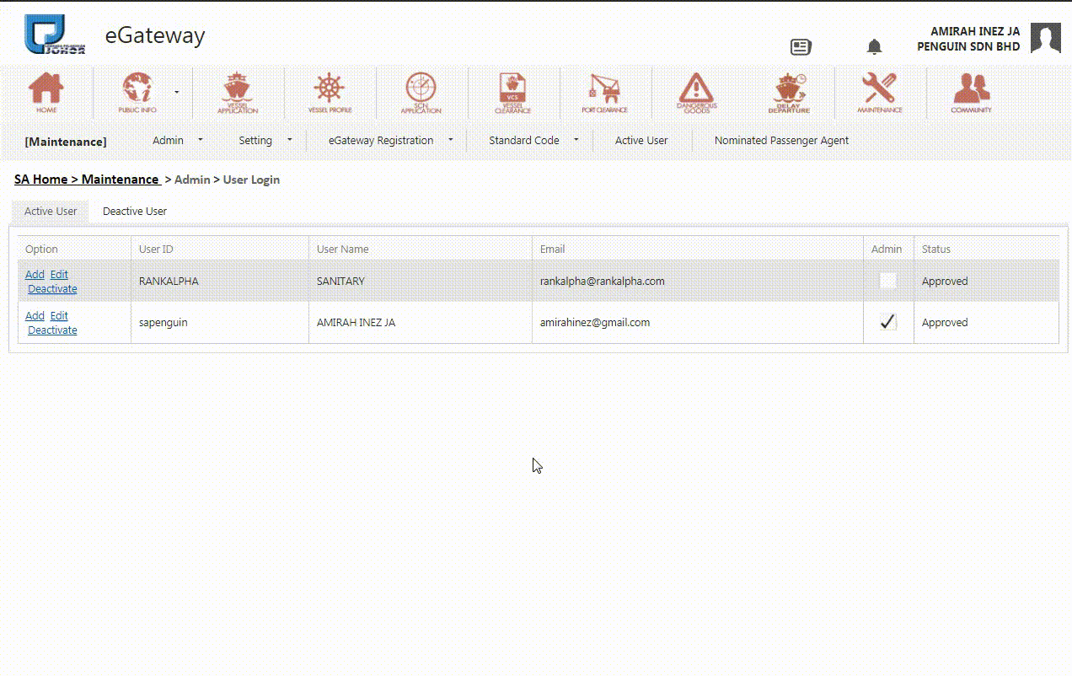This screenshot has height=676, width=1072.
Task: Click the Port Clearance crane icon
Action: (x=604, y=92)
